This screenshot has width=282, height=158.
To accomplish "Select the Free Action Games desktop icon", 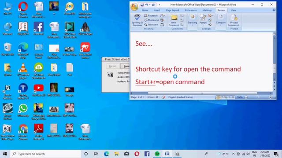I will (x=85, y=50).
